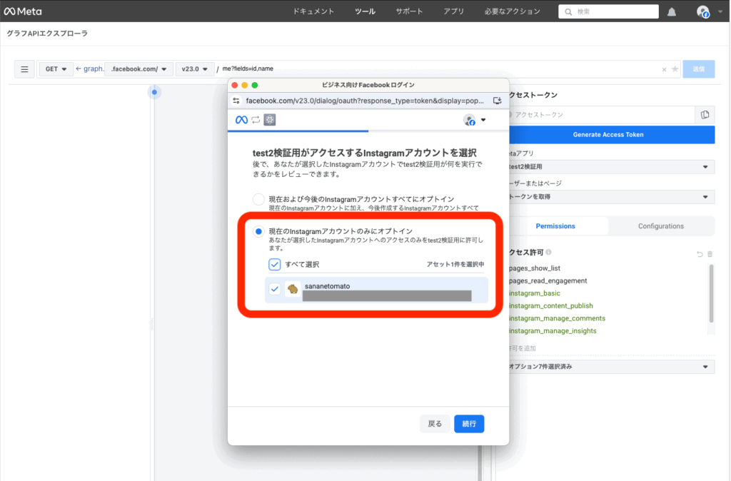Image resolution: width=731 pixels, height=481 pixels.
Task: Select instagram_manage_insights permission
Action: pyautogui.click(x=553, y=331)
